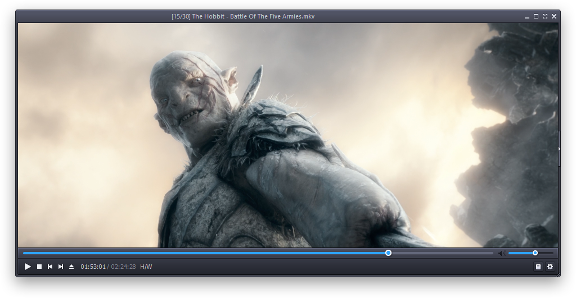Viewport: 576px width, 298px height.
Task: Open a file with the eject icon
Action: point(71,267)
